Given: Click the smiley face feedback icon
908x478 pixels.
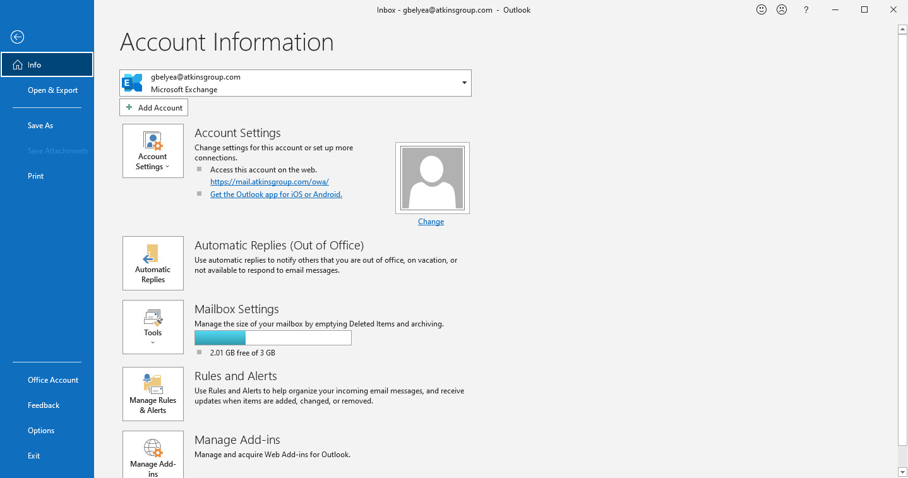Looking at the screenshot, I should pos(762,9).
